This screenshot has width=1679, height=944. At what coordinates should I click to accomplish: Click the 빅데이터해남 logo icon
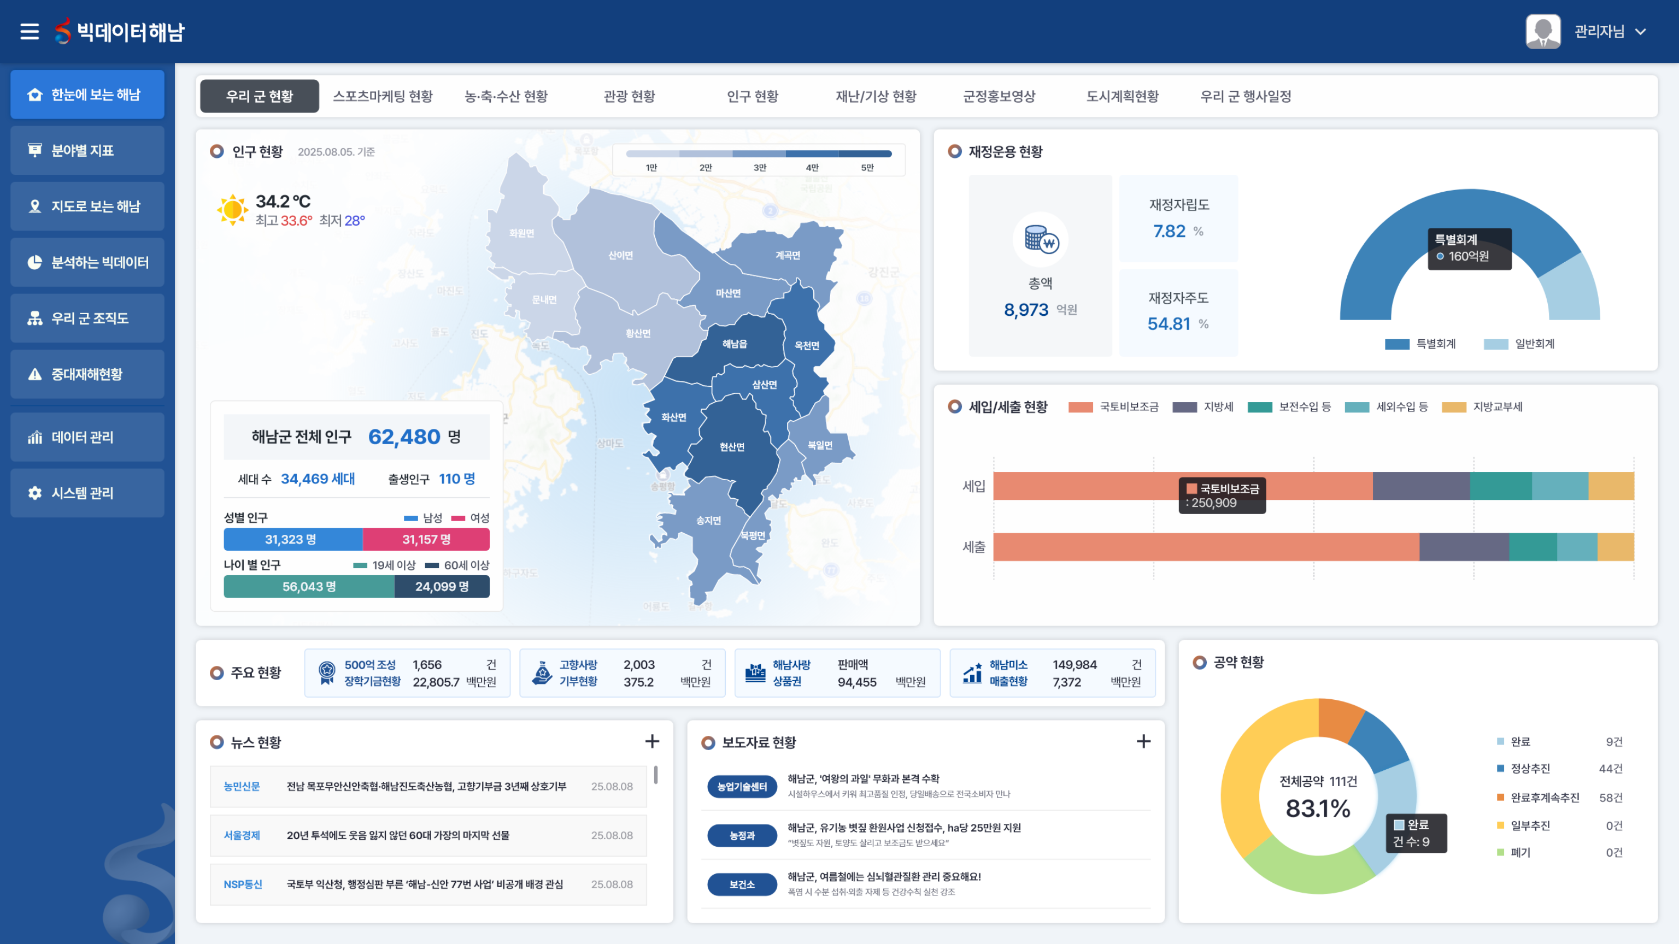[x=62, y=31]
